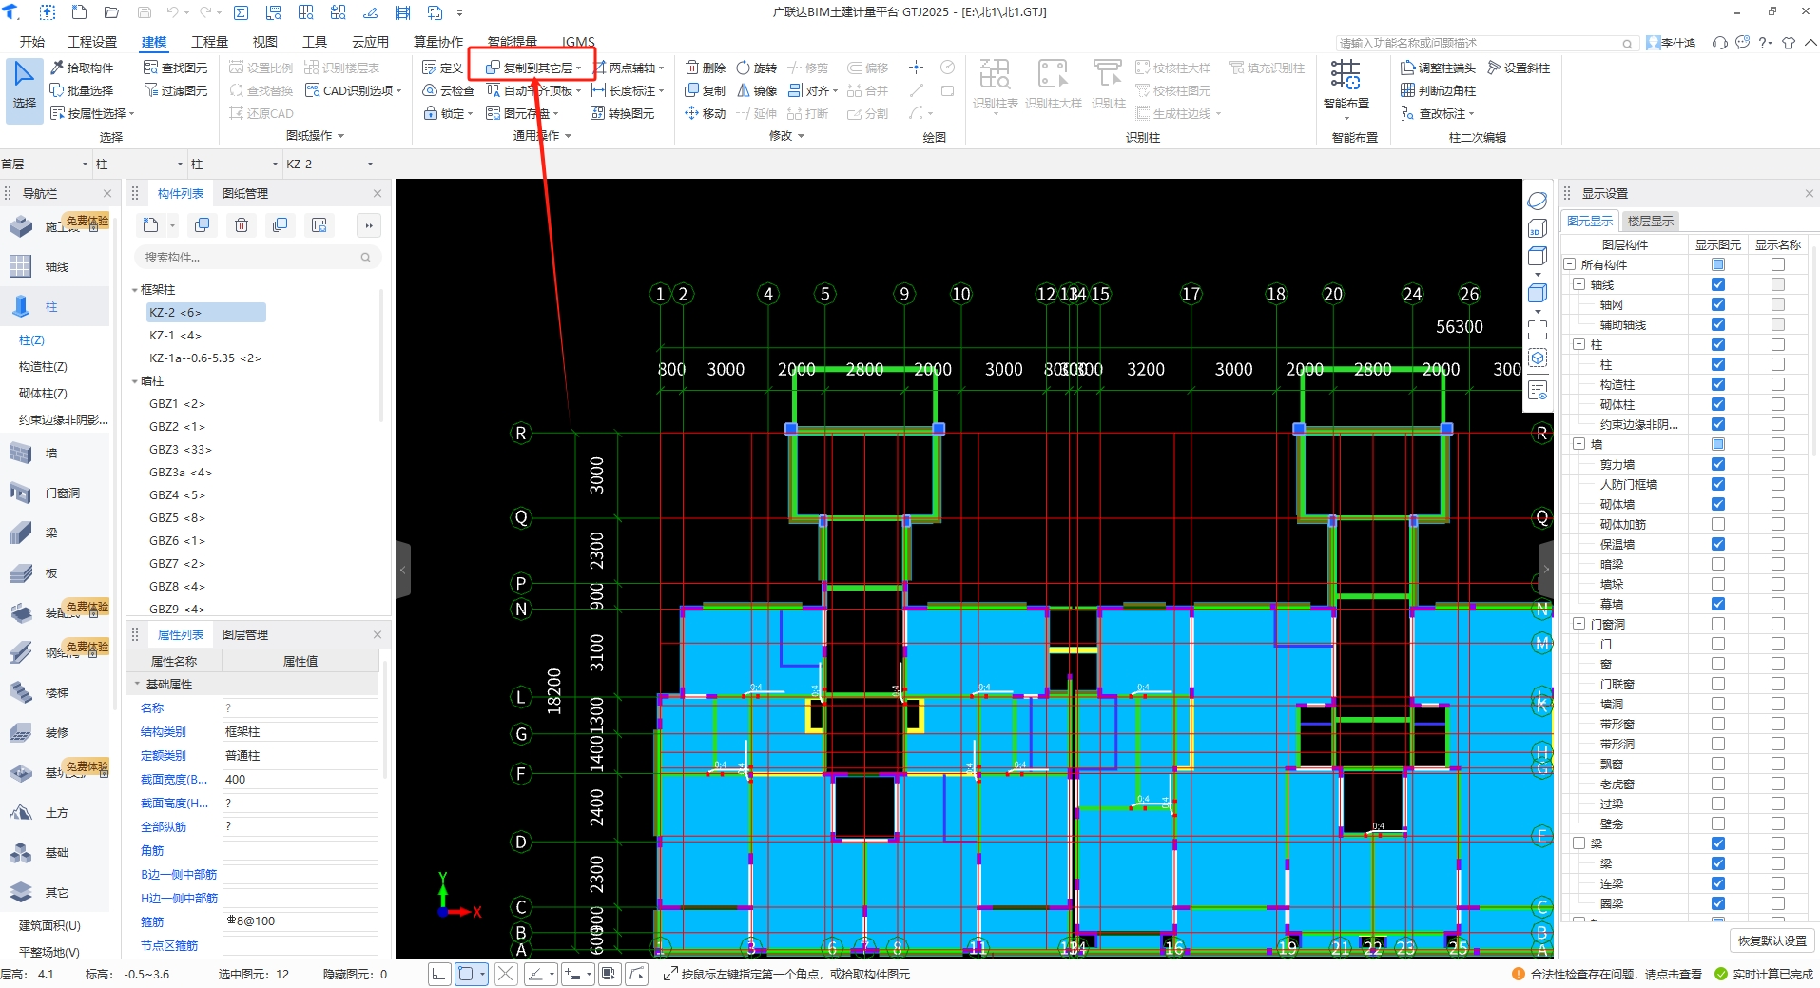Switch to 图层管理 tab

(245, 635)
